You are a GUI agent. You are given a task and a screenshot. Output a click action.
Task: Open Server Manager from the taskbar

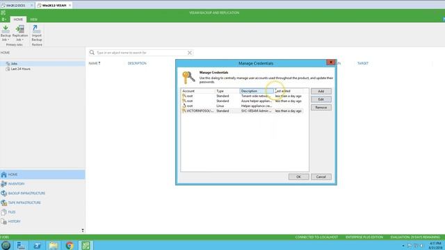(21, 245)
